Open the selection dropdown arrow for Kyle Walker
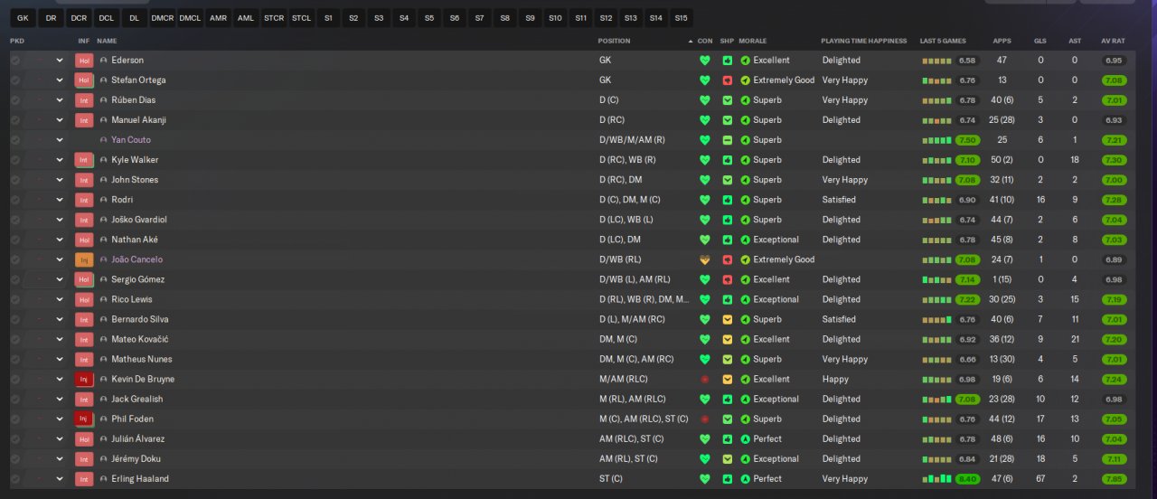The image size is (1157, 499). 60,160
